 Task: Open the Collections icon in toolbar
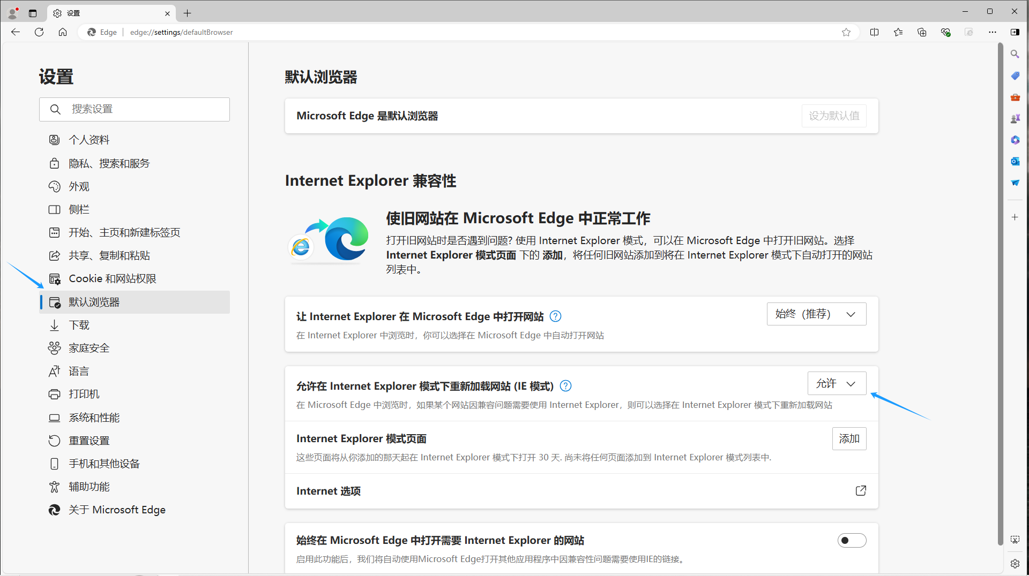[922, 32]
